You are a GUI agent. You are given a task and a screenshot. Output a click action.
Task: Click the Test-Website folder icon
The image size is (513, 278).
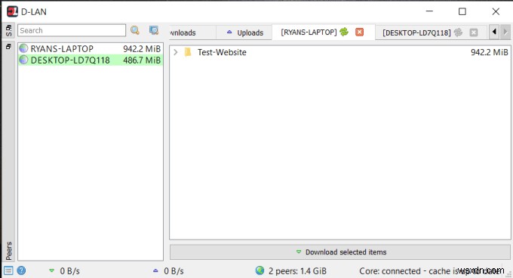tap(188, 52)
